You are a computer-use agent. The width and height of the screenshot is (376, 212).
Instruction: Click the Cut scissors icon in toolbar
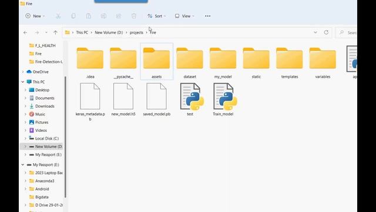tap(58, 16)
